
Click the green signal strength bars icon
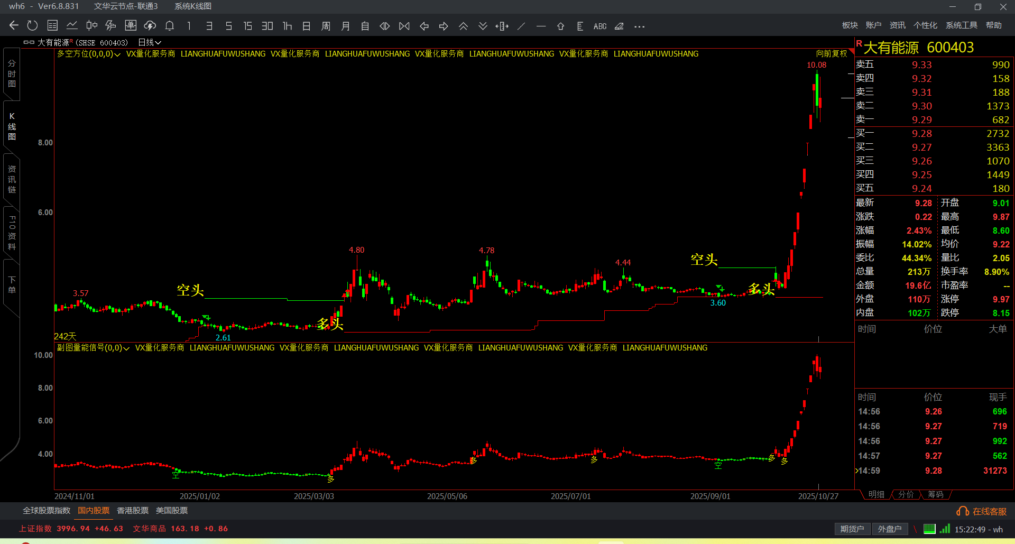945,529
